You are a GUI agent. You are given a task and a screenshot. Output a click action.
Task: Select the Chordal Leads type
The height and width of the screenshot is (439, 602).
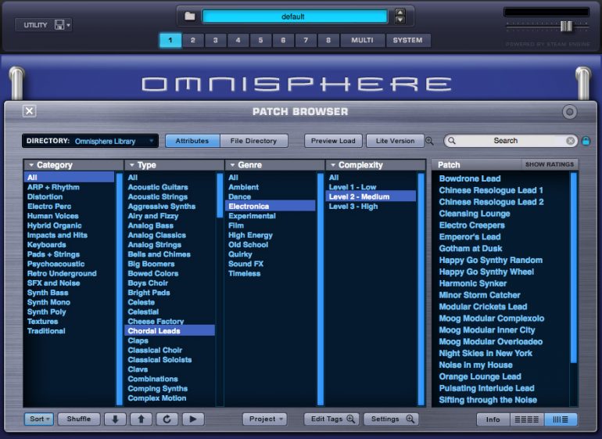click(170, 331)
